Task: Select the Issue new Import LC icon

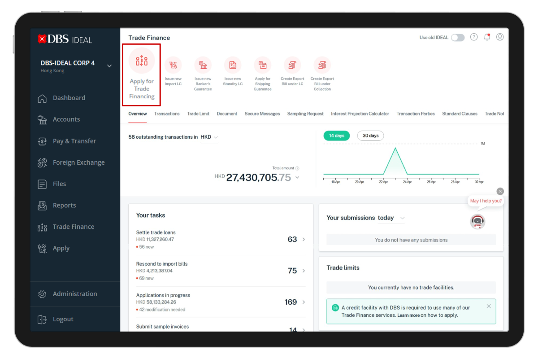Action: click(x=173, y=64)
